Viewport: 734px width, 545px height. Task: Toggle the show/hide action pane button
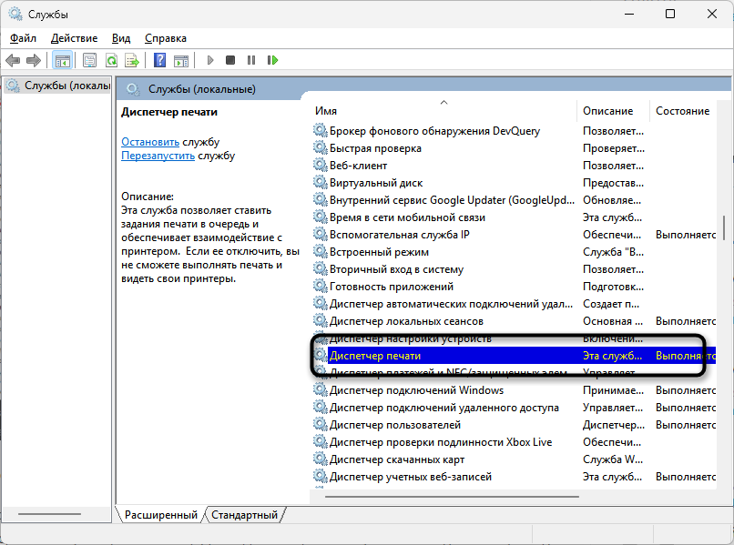(x=180, y=60)
